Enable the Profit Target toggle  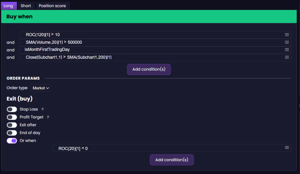[12, 117]
